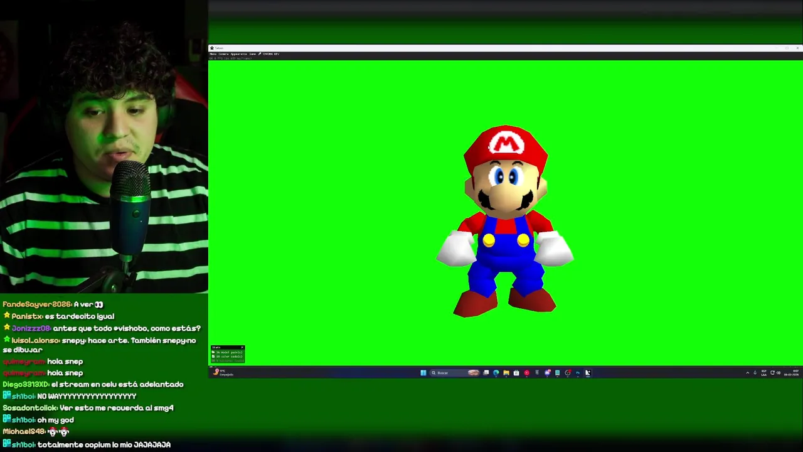Image resolution: width=803 pixels, height=452 pixels.
Task: Open the red circular music app icon
Action: point(526,373)
